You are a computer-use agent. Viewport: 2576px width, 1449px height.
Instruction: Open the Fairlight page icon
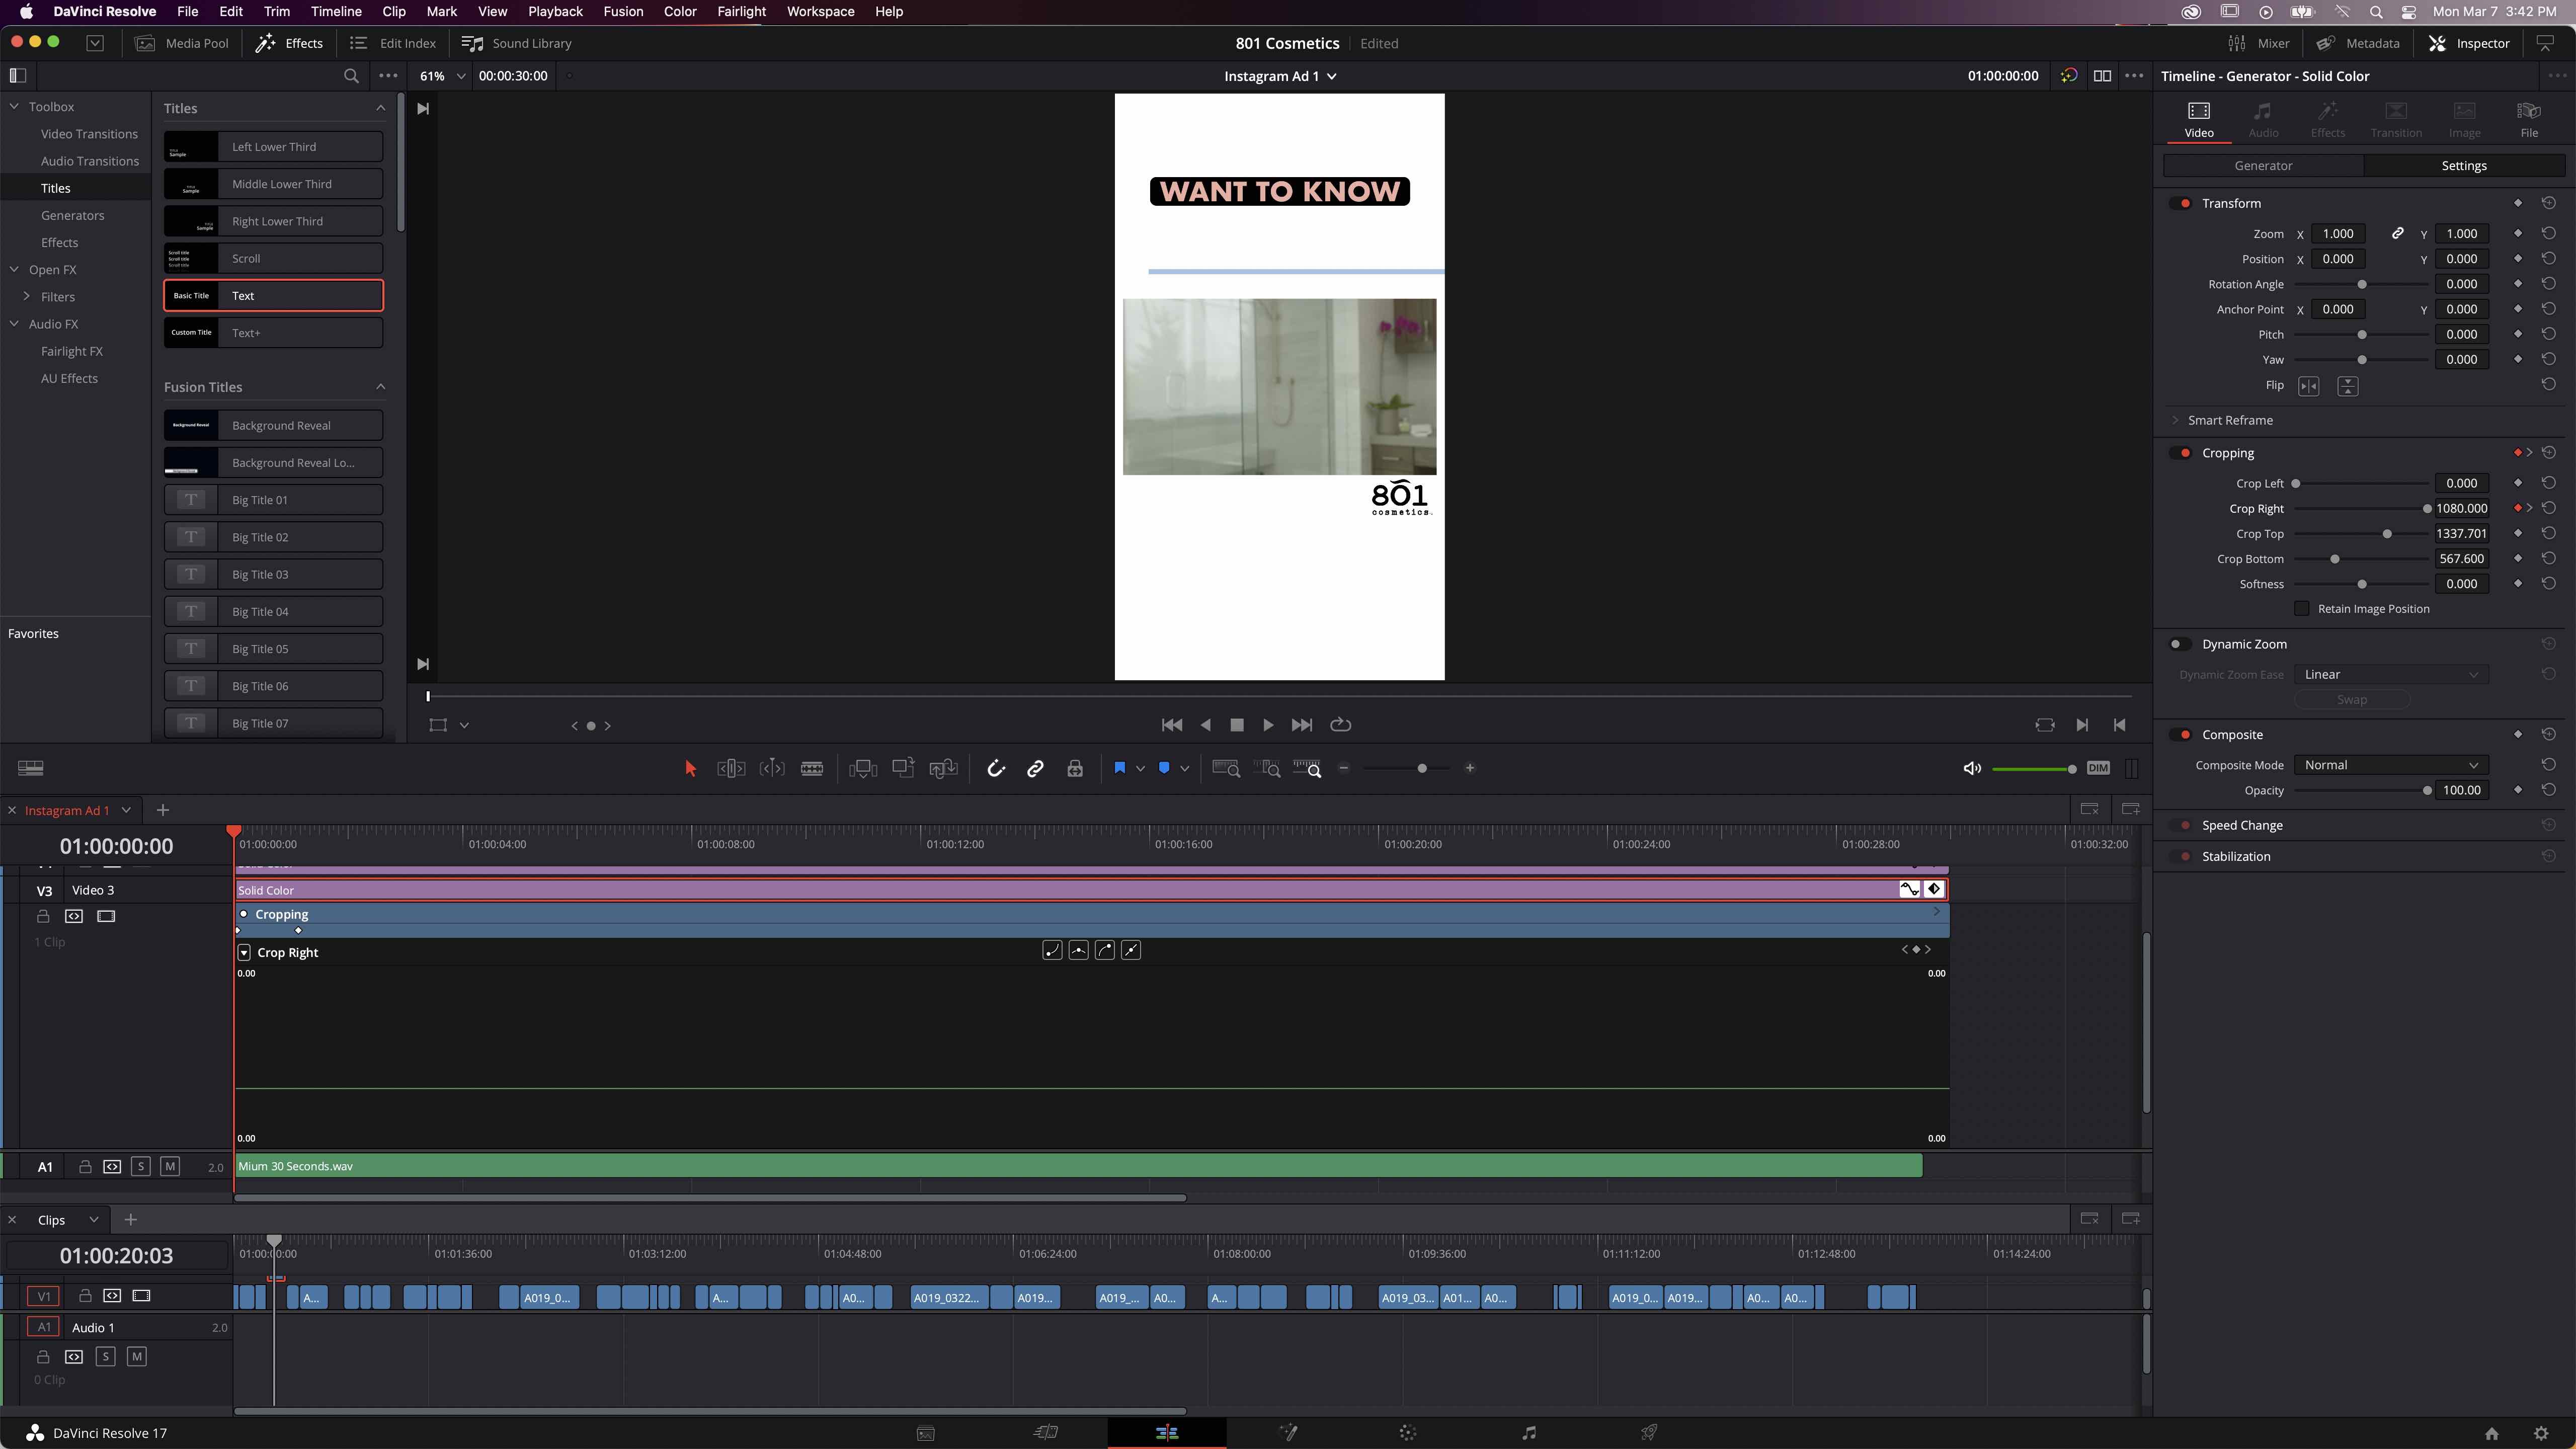coord(1529,1433)
